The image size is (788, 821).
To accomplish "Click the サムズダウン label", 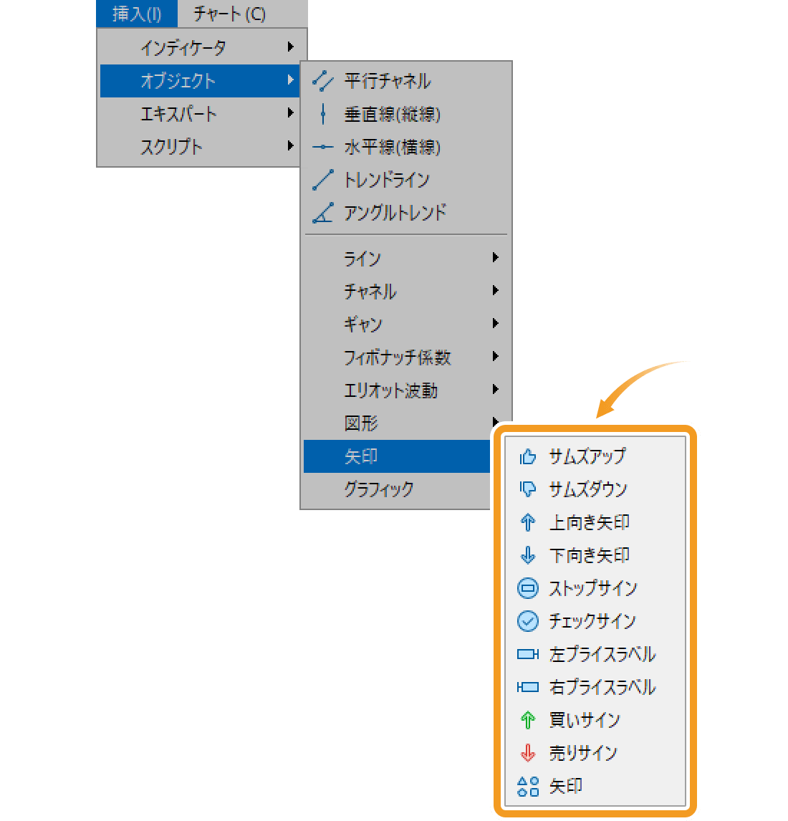I will click(x=588, y=489).
